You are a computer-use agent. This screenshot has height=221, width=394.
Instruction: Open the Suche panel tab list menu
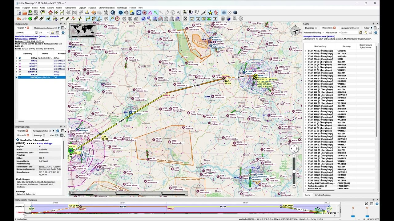coord(376,28)
